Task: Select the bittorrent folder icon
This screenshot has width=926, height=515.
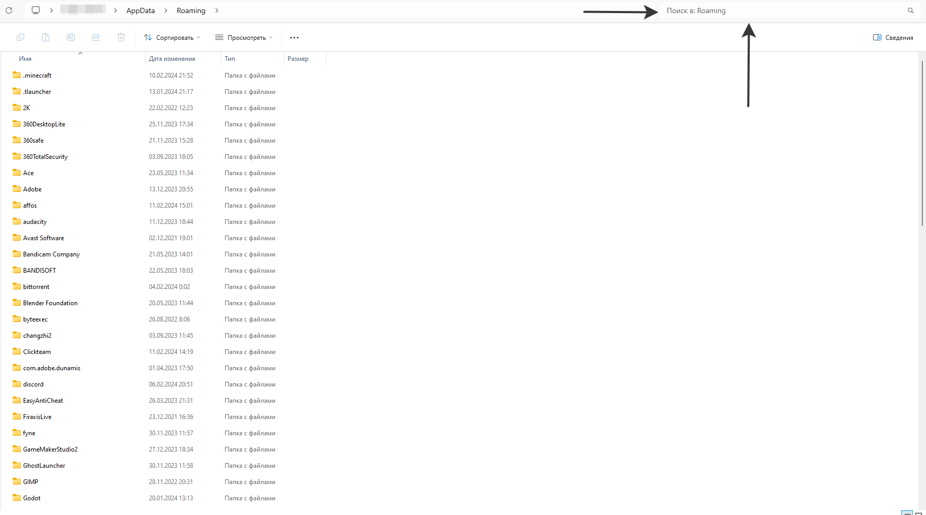Action: click(17, 286)
